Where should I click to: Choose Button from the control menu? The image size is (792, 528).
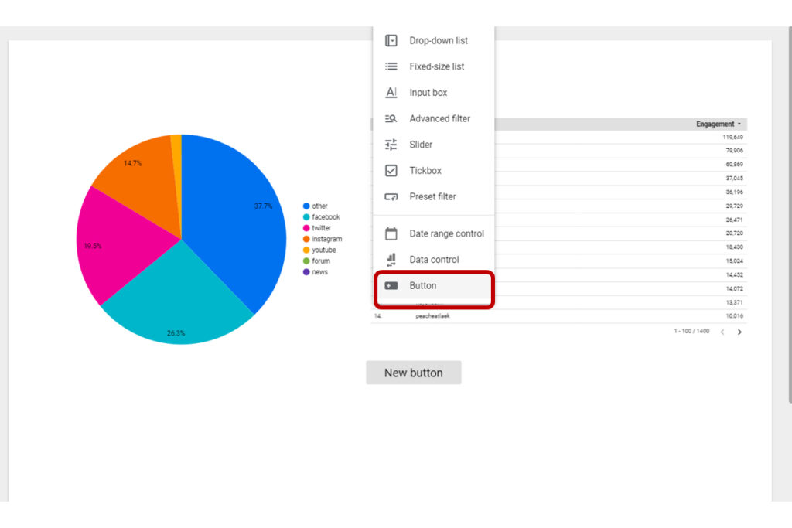coord(433,286)
